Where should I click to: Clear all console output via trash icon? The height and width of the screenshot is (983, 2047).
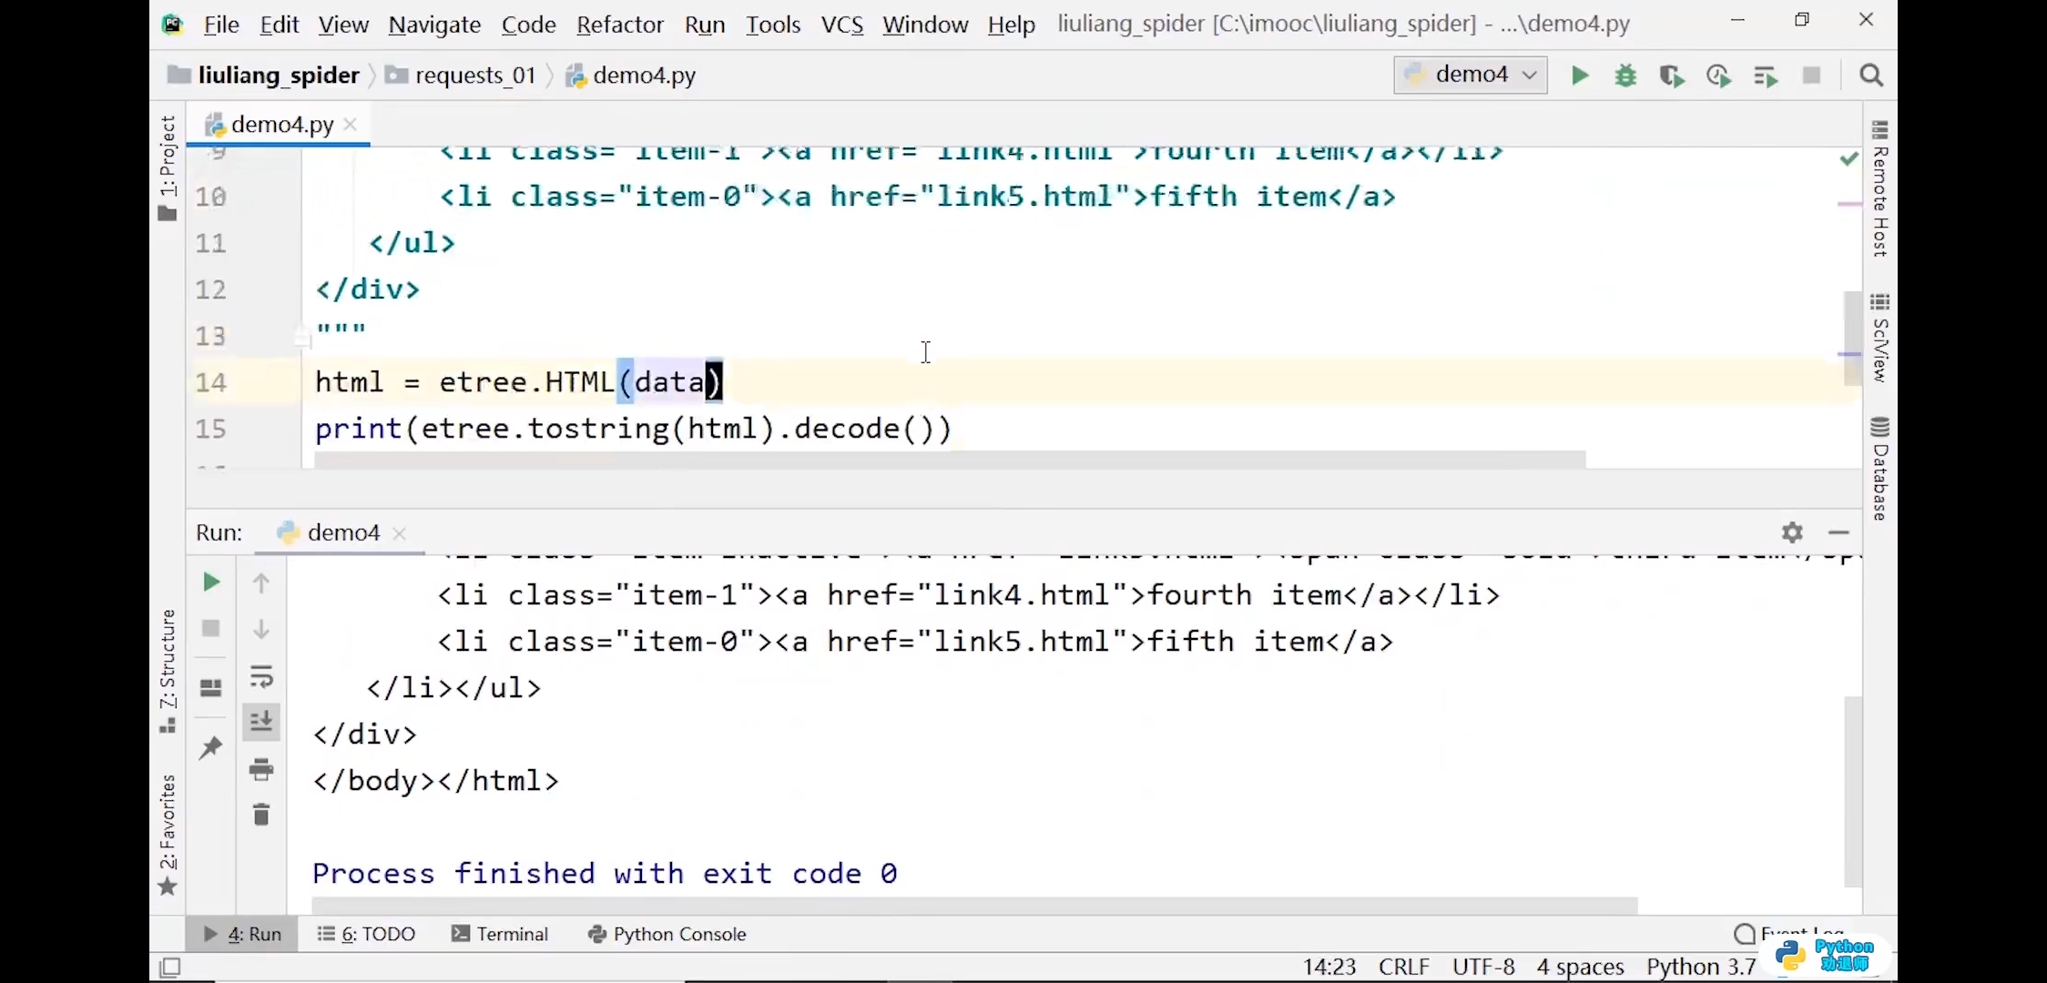pos(261,815)
